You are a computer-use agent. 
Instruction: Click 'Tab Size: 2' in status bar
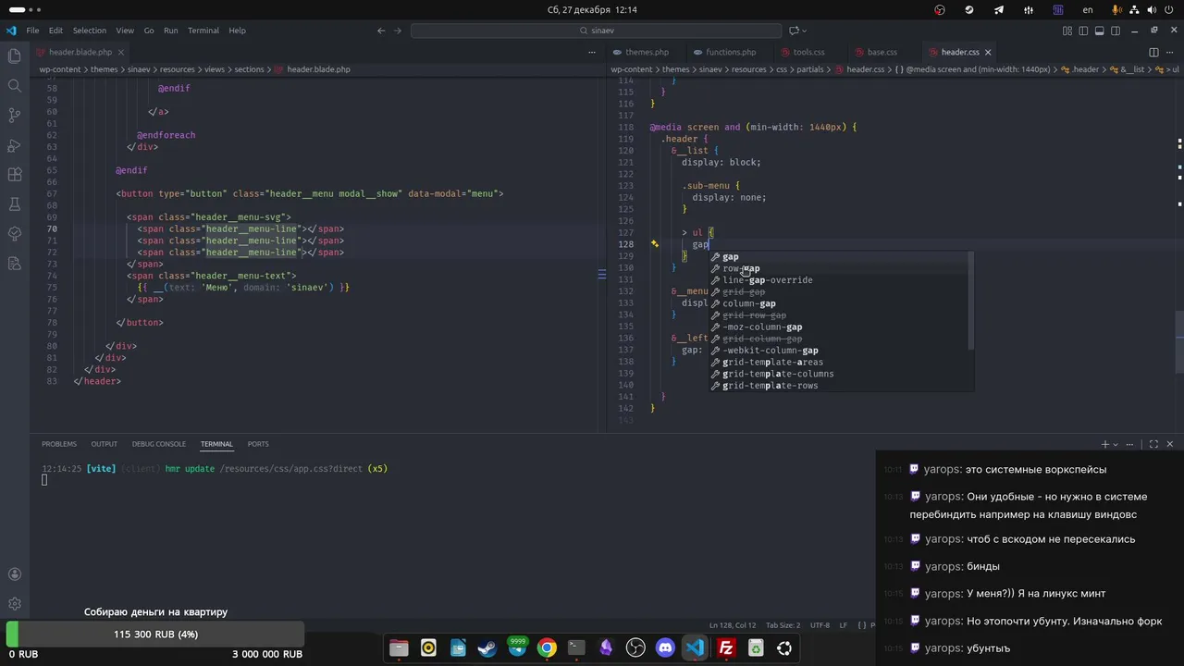[783, 625]
